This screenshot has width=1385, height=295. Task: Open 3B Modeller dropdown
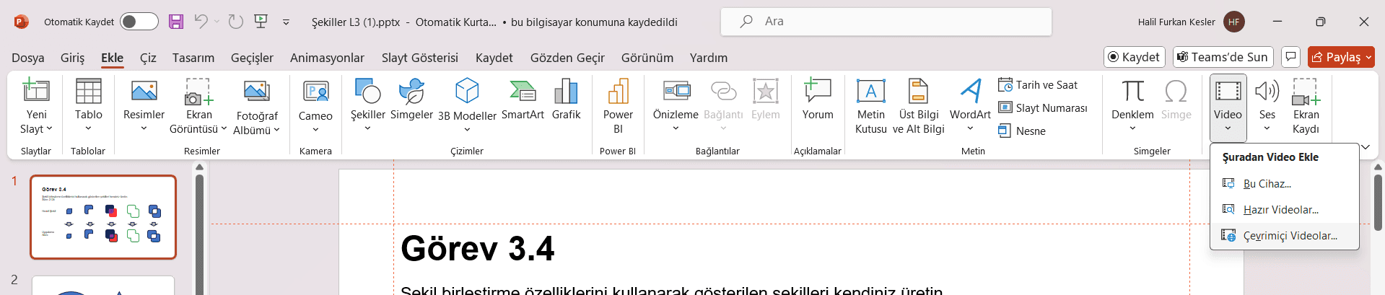tap(467, 106)
